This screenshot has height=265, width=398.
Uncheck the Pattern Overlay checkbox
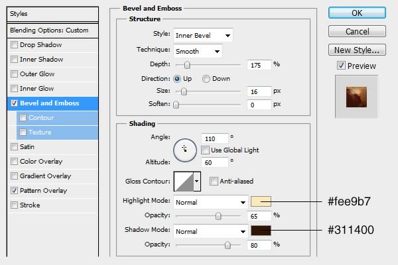coord(14,190)
